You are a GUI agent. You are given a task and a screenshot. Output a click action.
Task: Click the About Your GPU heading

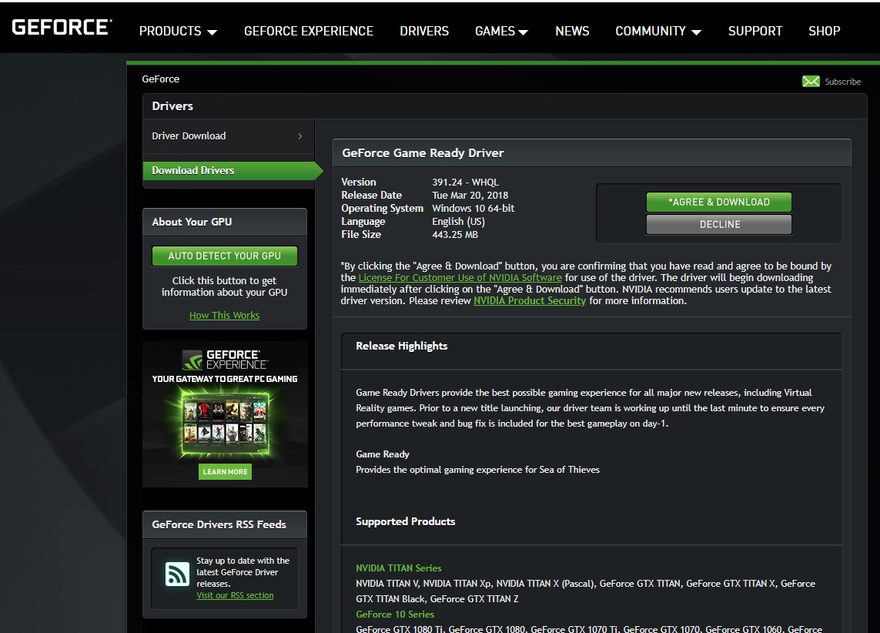pyautogui.click(x=192, y=223)
